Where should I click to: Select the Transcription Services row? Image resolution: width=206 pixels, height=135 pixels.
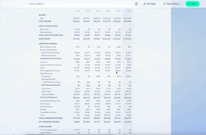[x=48, y=112]
